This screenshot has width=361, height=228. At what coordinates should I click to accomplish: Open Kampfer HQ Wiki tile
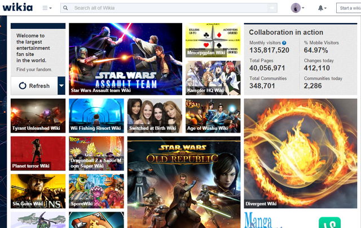point(213,78)
